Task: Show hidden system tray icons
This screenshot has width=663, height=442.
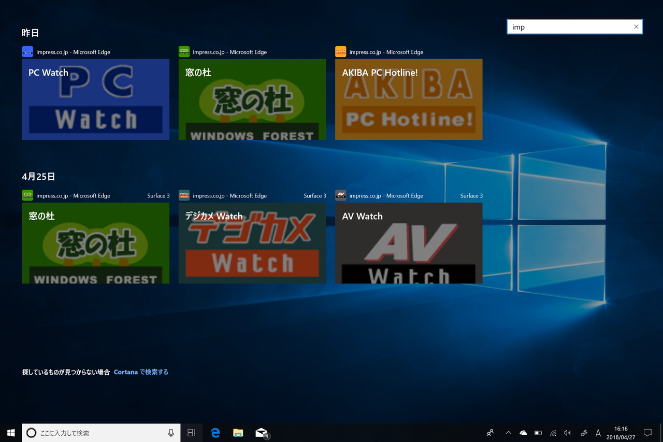Action: click(x=509, y=433)
